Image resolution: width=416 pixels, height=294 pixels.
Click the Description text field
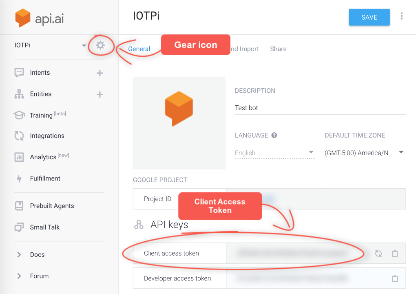(x=320, y=108)
